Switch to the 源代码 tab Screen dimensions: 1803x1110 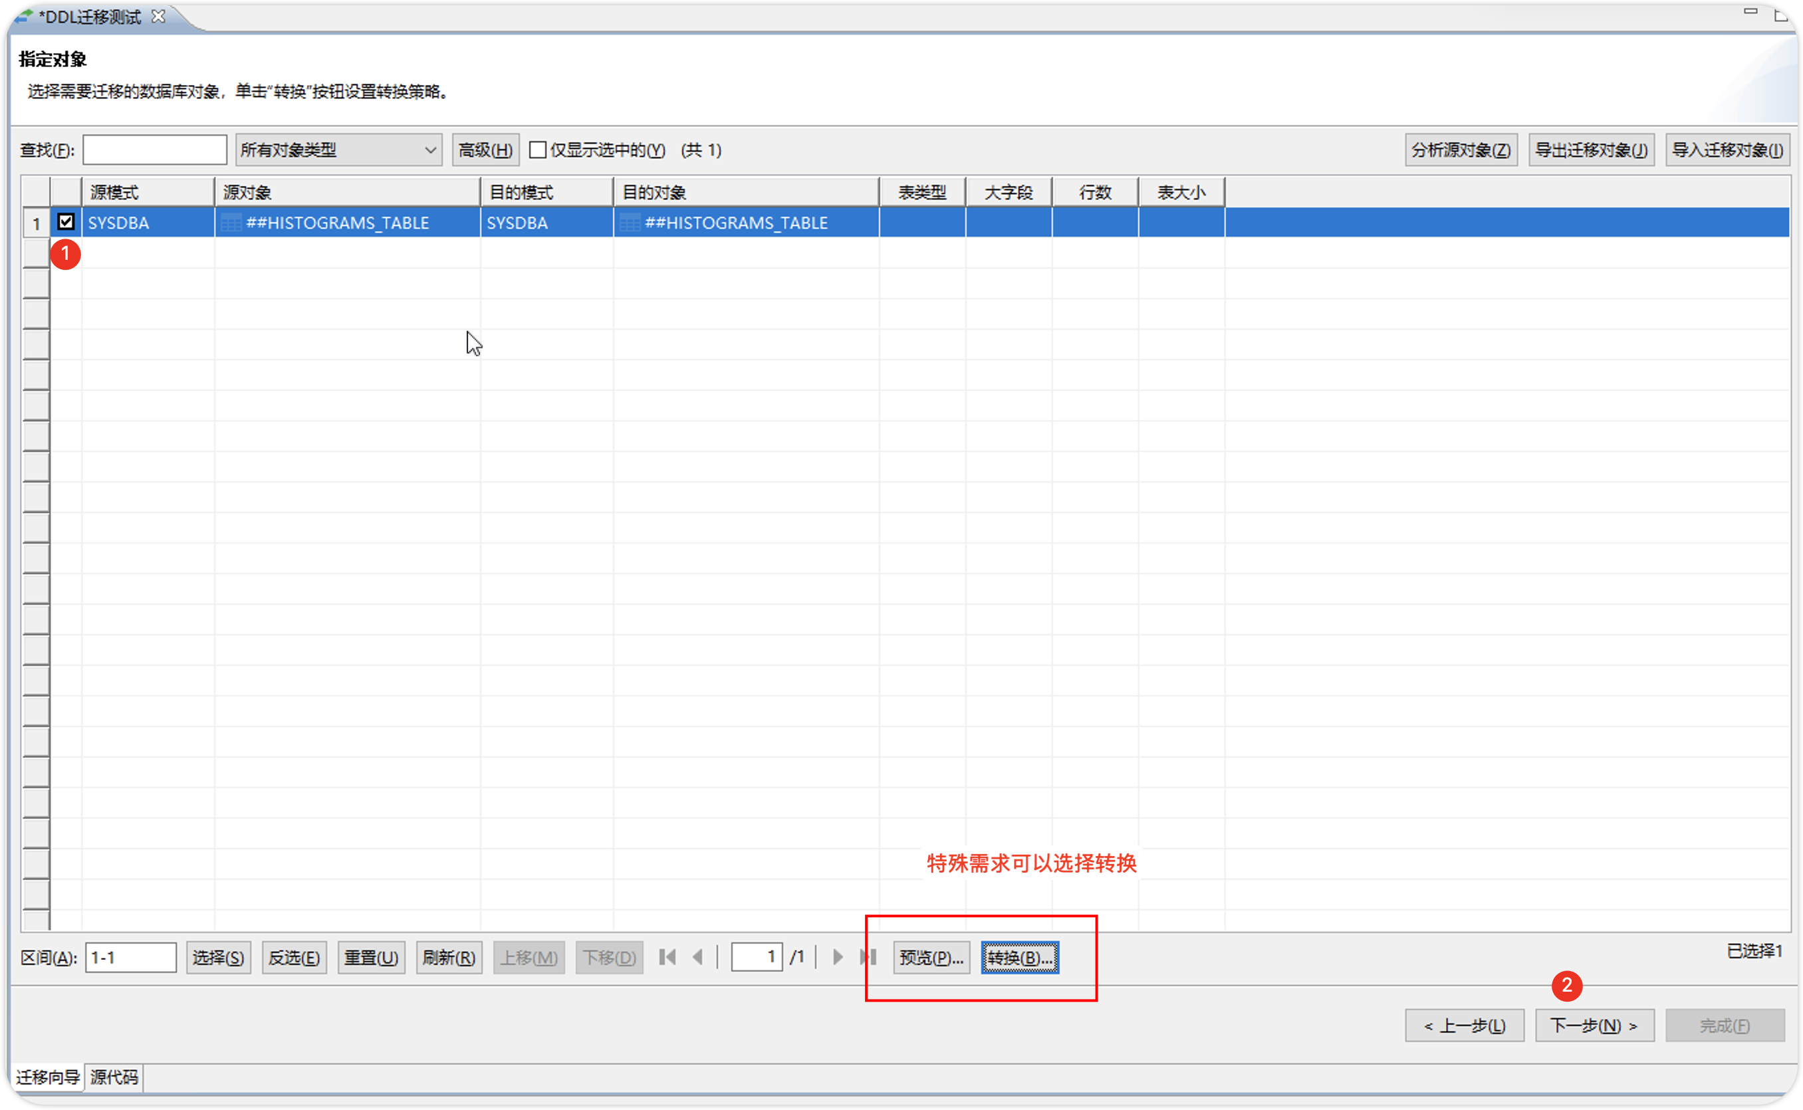coord(114,1077)
